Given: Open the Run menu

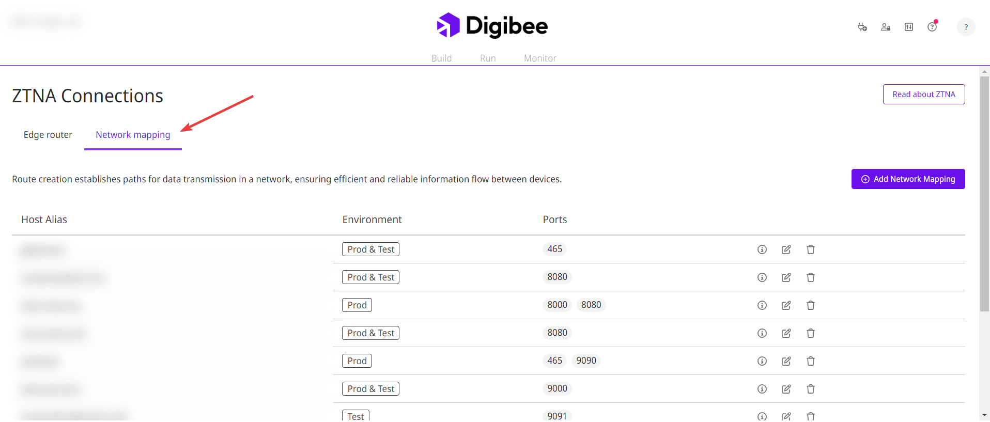Looking at the screenshot, I should 487,58.
